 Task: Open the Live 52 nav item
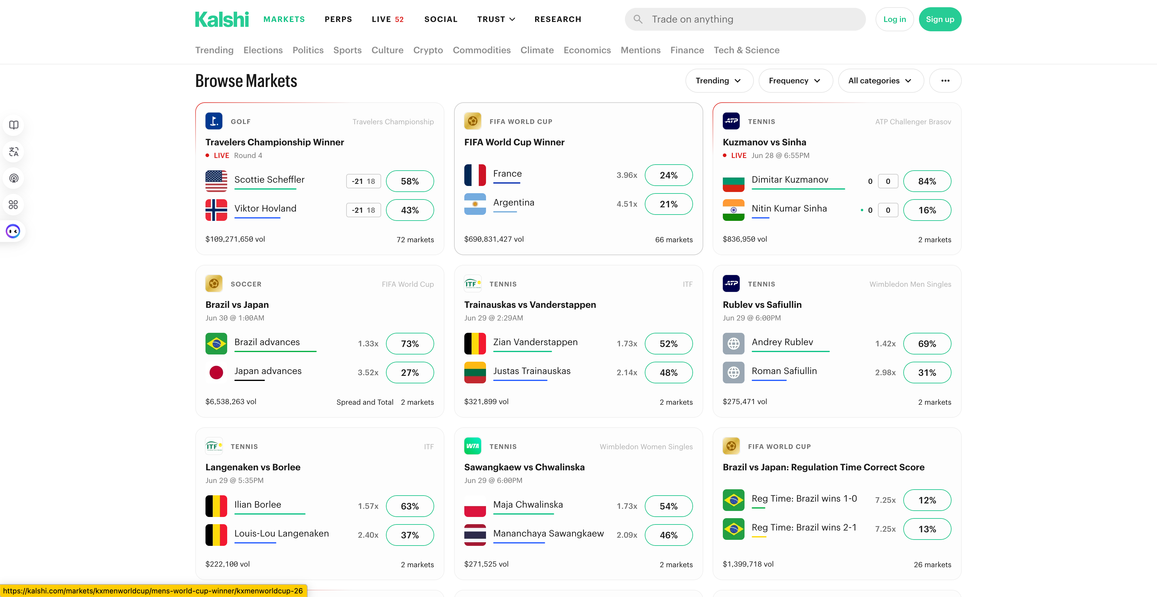[387, 19]
